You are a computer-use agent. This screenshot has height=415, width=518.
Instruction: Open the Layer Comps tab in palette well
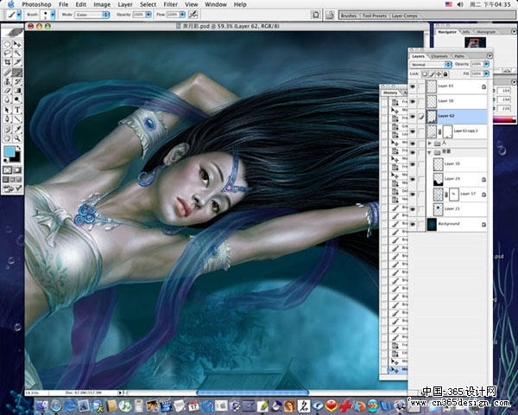[x=405, y=16]
